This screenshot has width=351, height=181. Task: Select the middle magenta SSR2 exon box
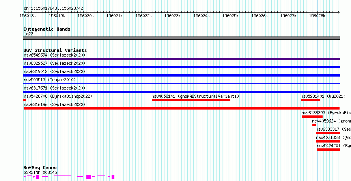89,177
